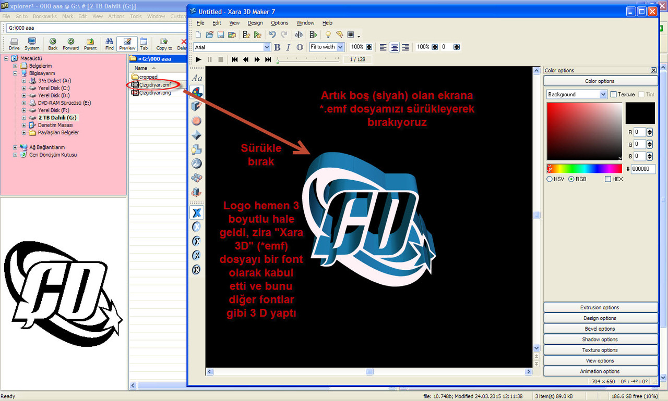Open Design options panel
668x401 pixels.
pos(601,318)
